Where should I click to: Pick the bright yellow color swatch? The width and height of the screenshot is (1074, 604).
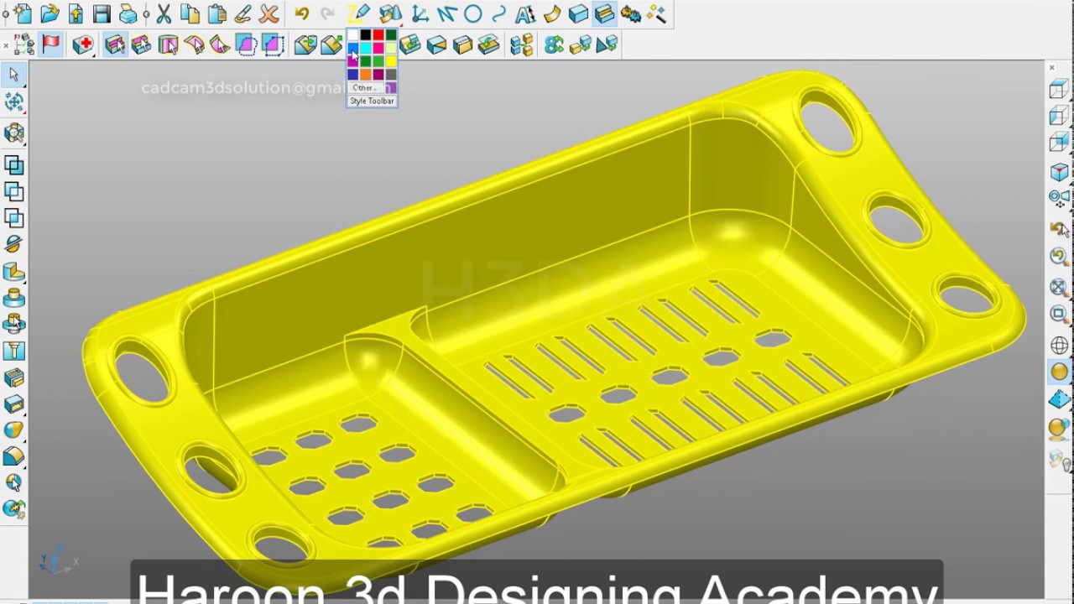(391, 61)
